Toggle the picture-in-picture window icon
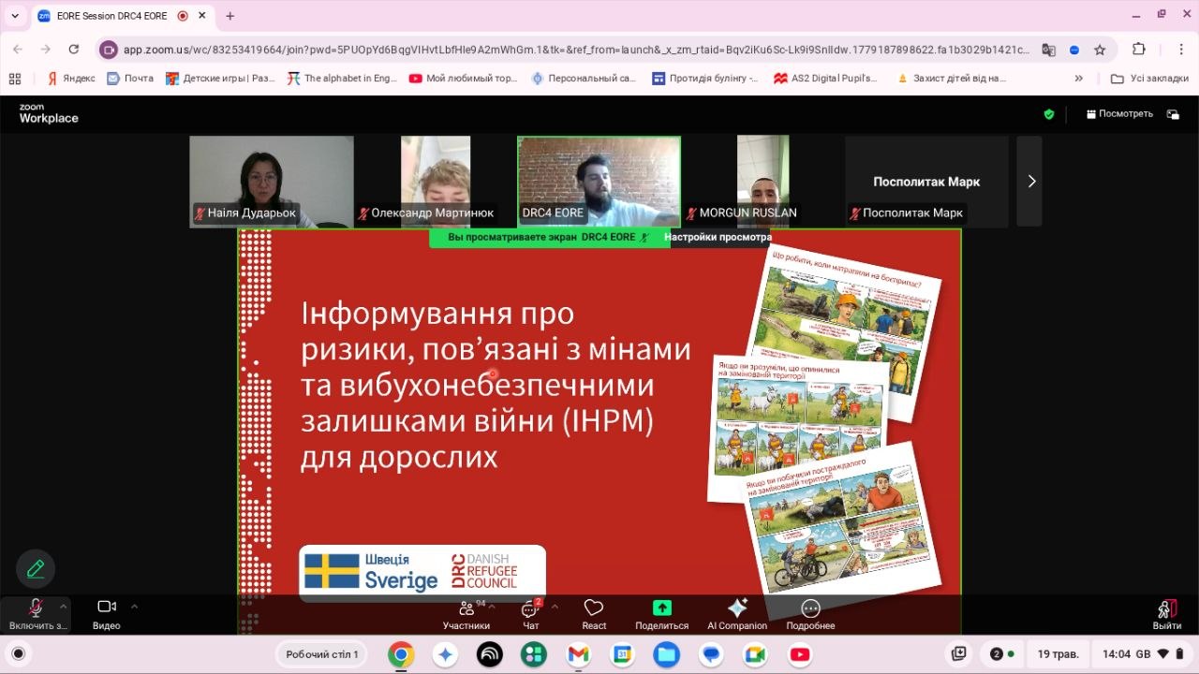The image size is (1199, 674). pos(1173,114)
